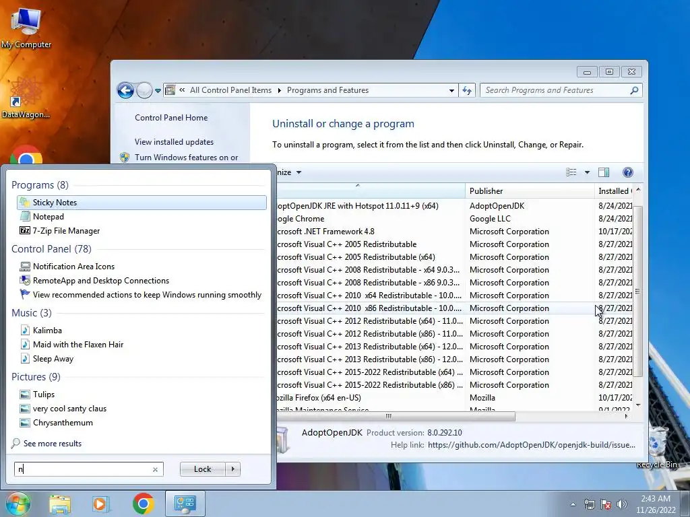The image size is (690, 517).
Task: Open Windows Media Player taskbar icon
Action: (100, 504)
